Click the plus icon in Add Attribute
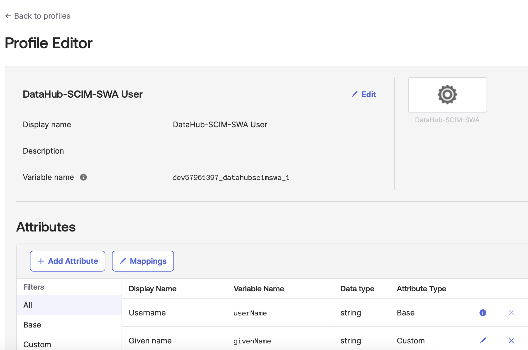This screenshot has height=350, width=528. (41, 261)
